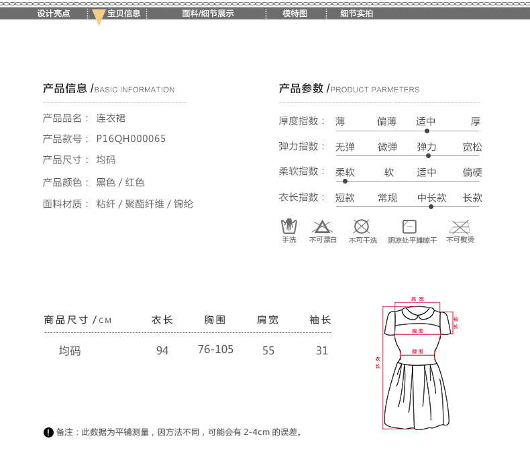Viewport: 530px width, 475px height.
Task: Open the 面料/细节展示 tab
Action: tap(208, 13)
